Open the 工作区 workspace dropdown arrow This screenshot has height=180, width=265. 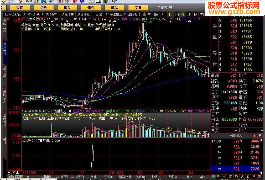coord(171,8)
